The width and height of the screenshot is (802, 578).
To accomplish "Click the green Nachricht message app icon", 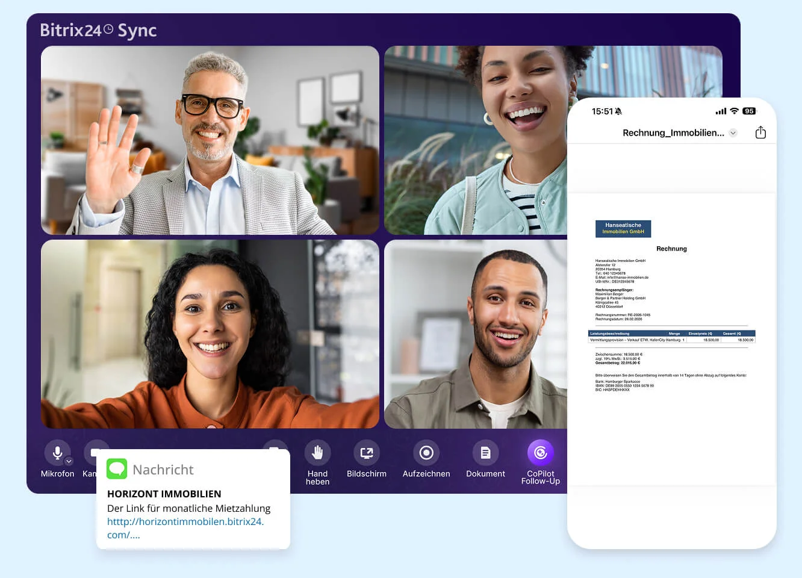I will point(117,469).
